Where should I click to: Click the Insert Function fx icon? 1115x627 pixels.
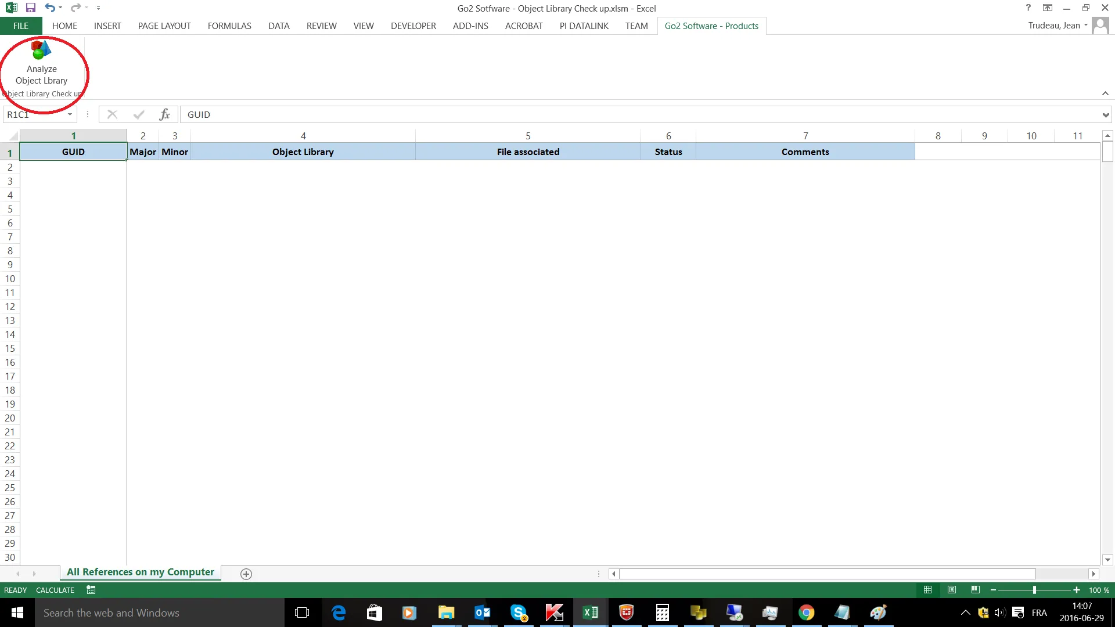click(x=164, y=114)
